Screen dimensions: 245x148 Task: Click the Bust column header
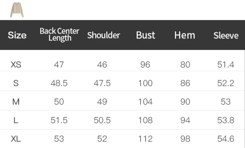[x=146, y=35]
